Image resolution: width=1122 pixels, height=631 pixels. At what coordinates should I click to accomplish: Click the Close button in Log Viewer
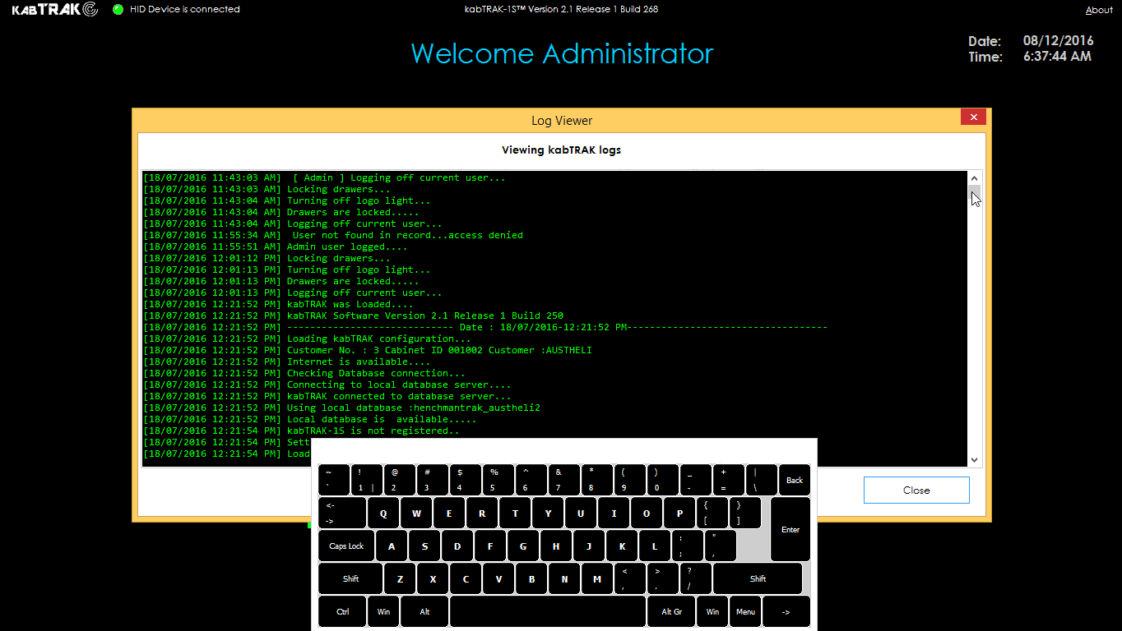pyautogui.click(x=916, y=490)
